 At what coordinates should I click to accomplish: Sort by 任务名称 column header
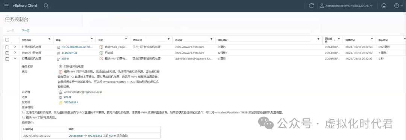27,40
